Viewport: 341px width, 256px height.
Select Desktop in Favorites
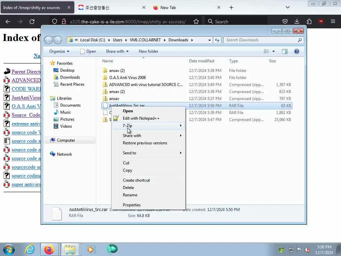pyautogui.click(x=67, y=70)
